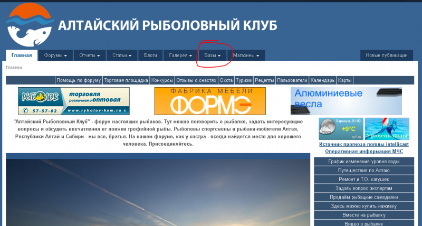Open the Охота section
Image resolution: width=422 pixels, height=226 pixels.
[x=226, y=80]
